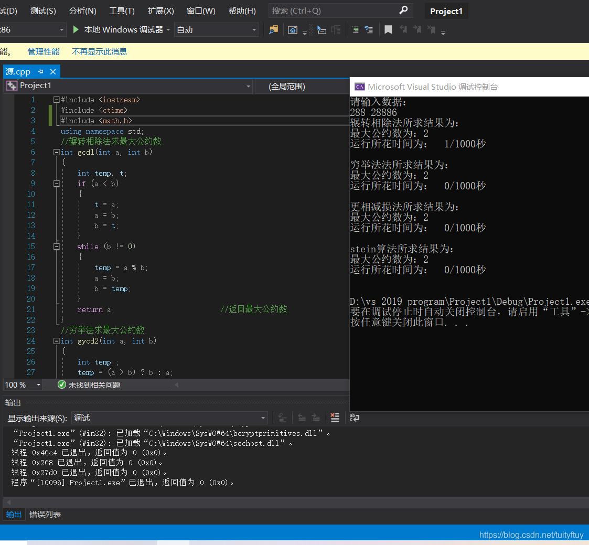The image size is (589, 545).
Task: Go to previous message in Output
Action: pyautogui.click(x=302, y=418)
